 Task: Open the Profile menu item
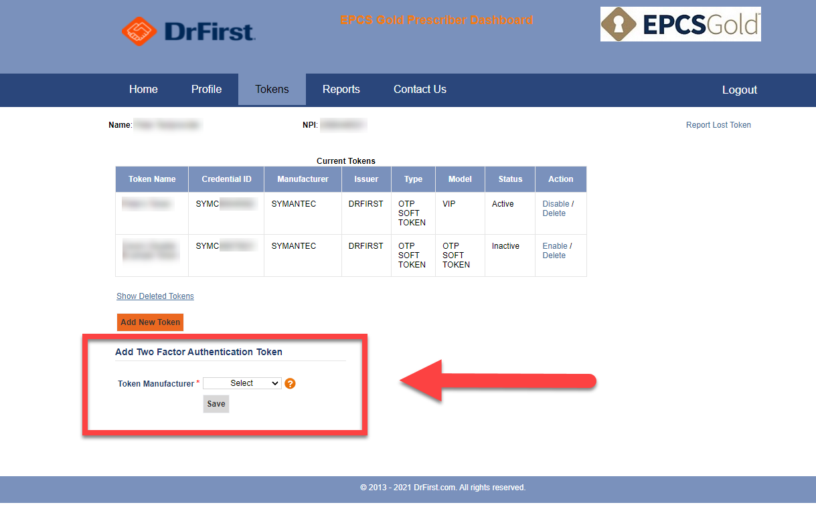tap(206, 90)
